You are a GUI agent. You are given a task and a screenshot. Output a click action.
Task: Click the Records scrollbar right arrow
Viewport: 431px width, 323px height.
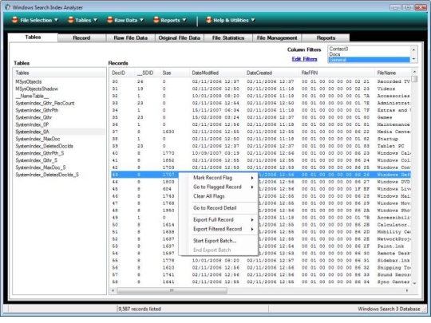tap(407, 290)
